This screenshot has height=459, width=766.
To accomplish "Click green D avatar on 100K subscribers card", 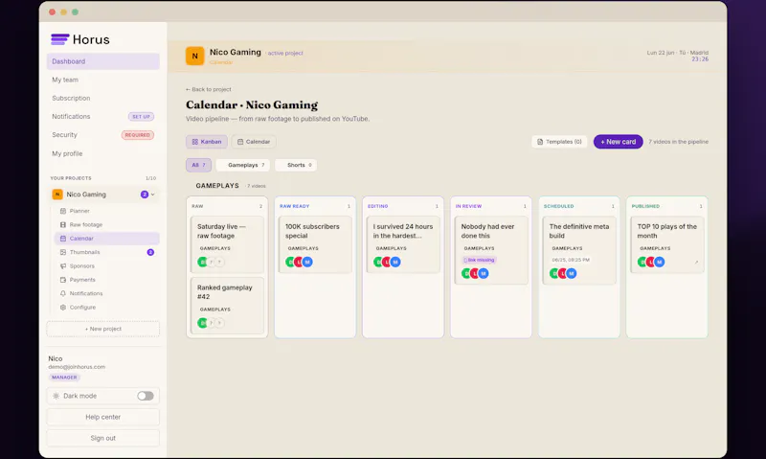I will click(x=290, y=262).
